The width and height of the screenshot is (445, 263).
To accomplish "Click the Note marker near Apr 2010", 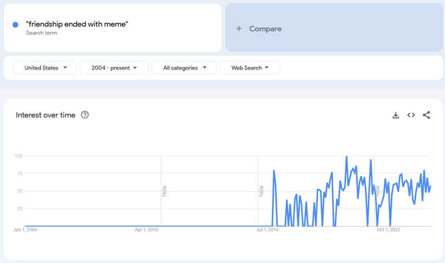I will 164,191.
